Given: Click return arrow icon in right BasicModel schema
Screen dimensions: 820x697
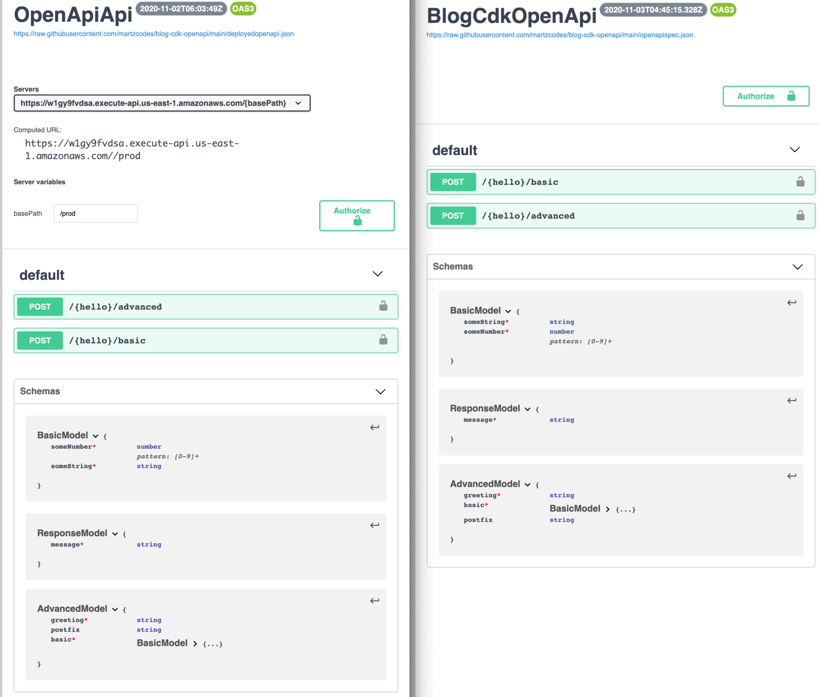Looking at the screenshot, I should 792,303.
